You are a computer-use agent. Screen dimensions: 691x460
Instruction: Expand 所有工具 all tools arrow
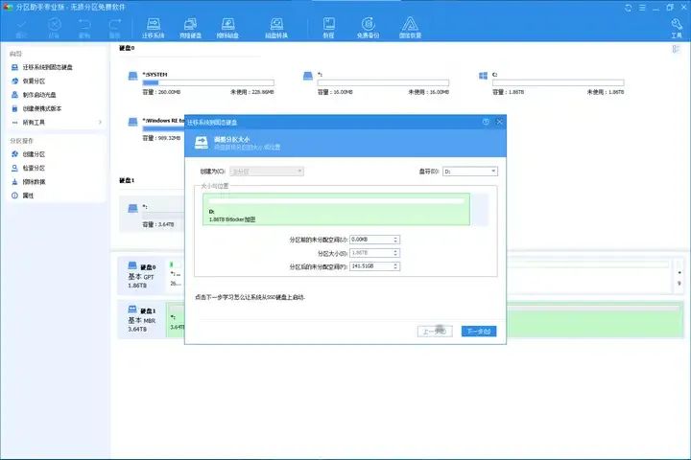(x=100, y=122)
